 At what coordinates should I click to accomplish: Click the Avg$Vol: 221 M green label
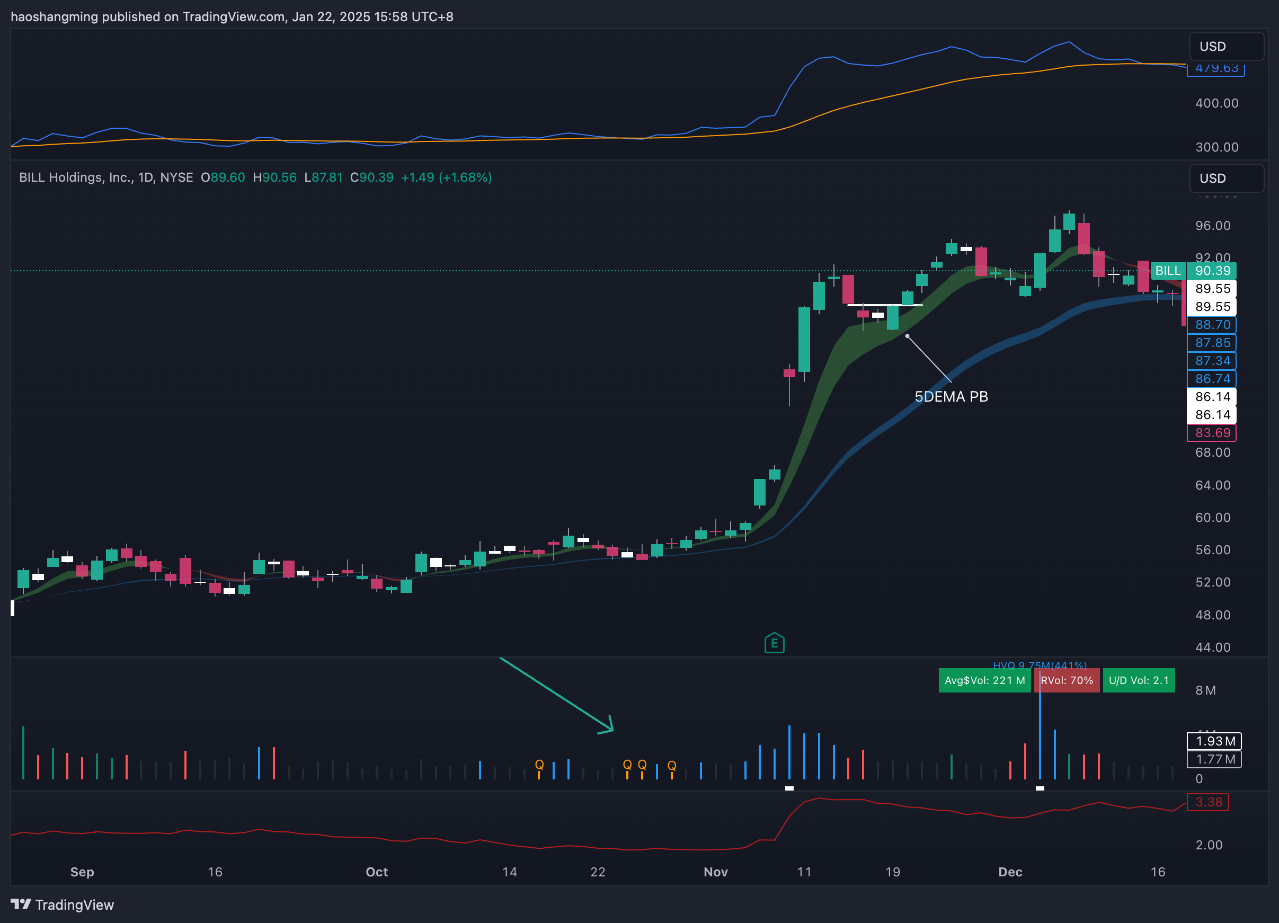tap(984, 680)
